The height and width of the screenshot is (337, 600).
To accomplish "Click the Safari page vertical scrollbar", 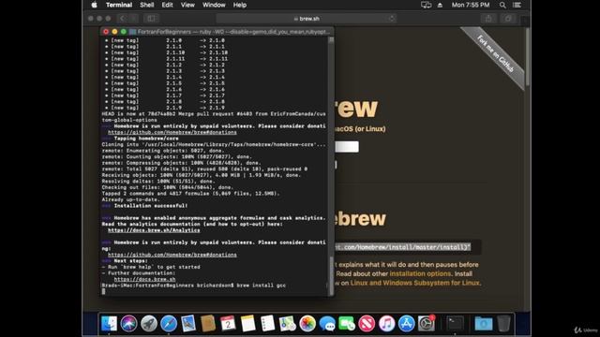I will 528,57.
